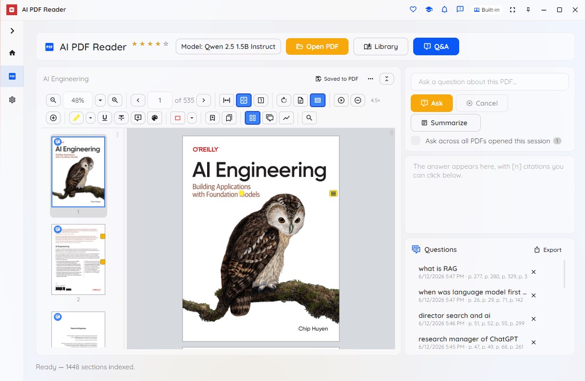Open the PDF sidebar section
585x381 pixels.
click(12, 76)
